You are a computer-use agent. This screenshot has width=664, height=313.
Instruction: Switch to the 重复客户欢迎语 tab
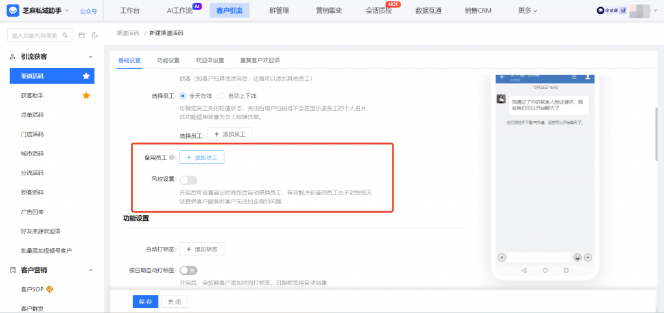click(260, 60)
